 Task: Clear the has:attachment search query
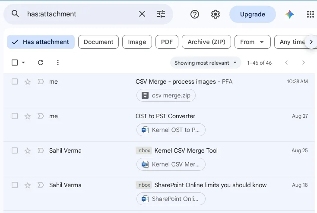[142, 14]
